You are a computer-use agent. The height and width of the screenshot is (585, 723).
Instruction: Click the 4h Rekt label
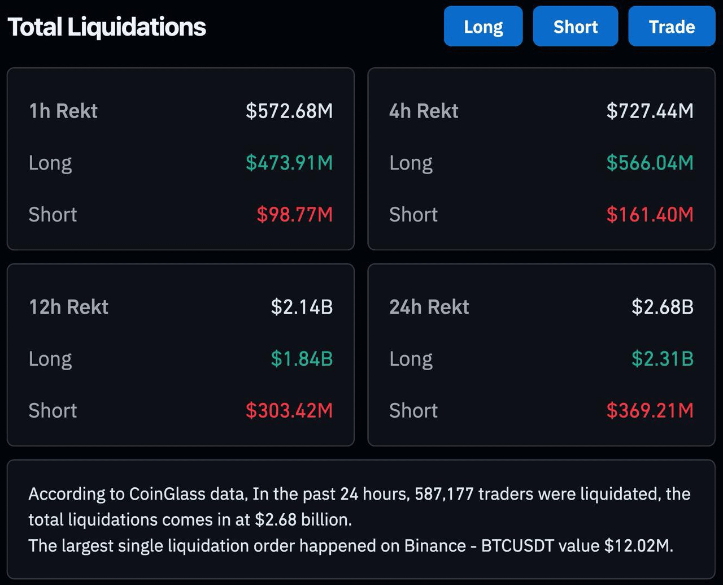[424, 111]
